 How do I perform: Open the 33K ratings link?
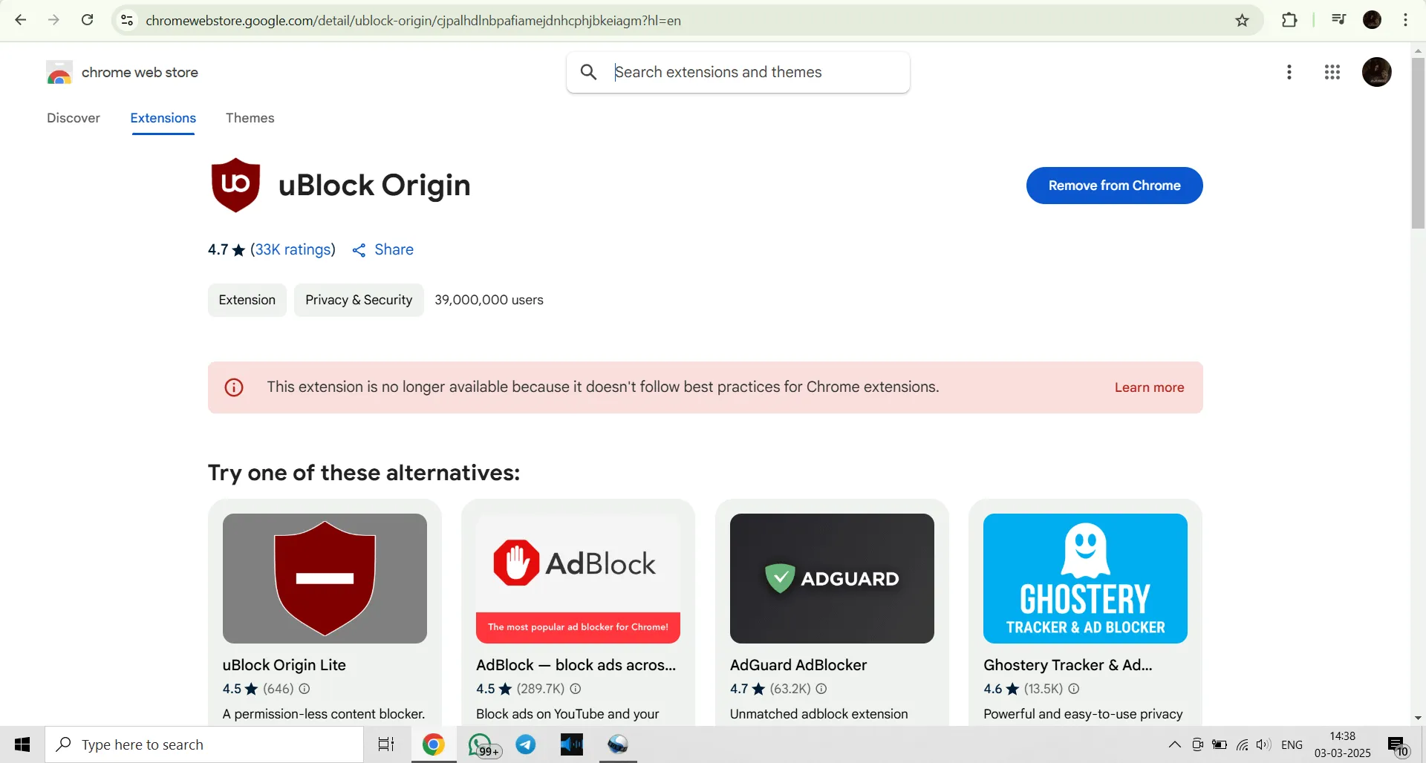click(293, 250)
